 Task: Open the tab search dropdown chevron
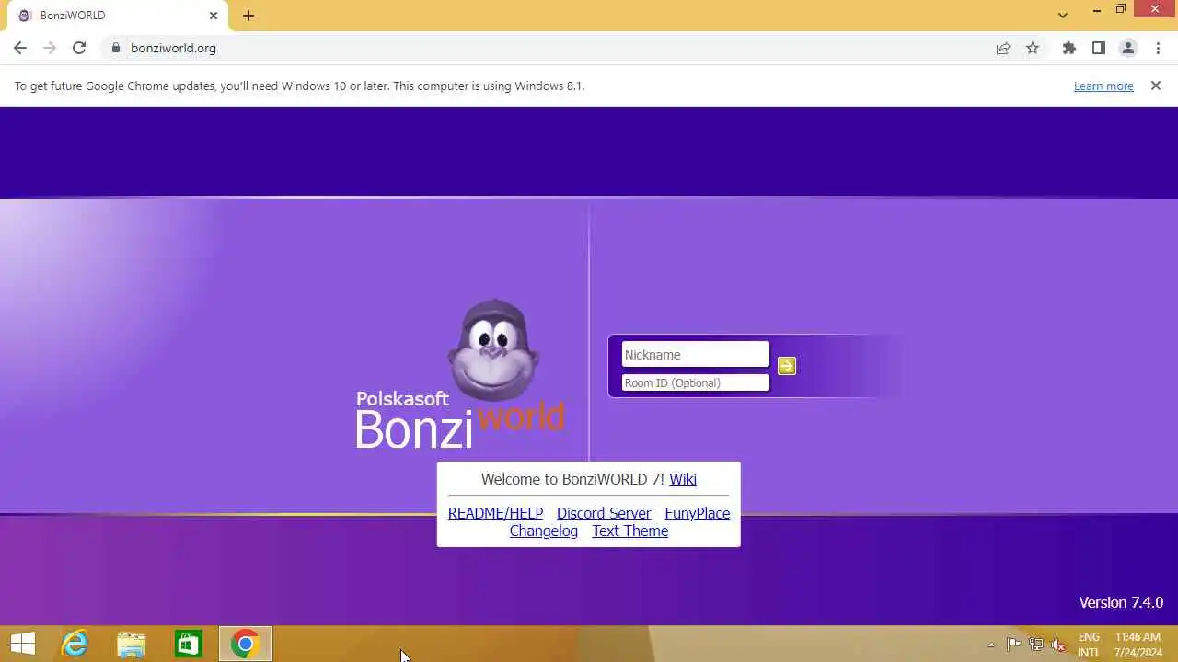(x=1063, y=15)
